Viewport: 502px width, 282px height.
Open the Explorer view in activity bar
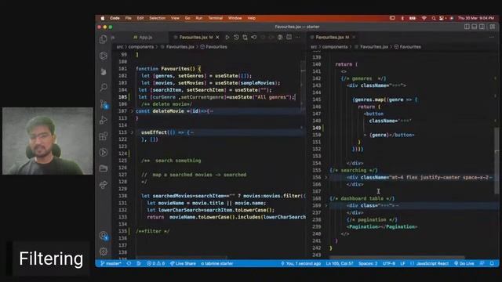103,39
